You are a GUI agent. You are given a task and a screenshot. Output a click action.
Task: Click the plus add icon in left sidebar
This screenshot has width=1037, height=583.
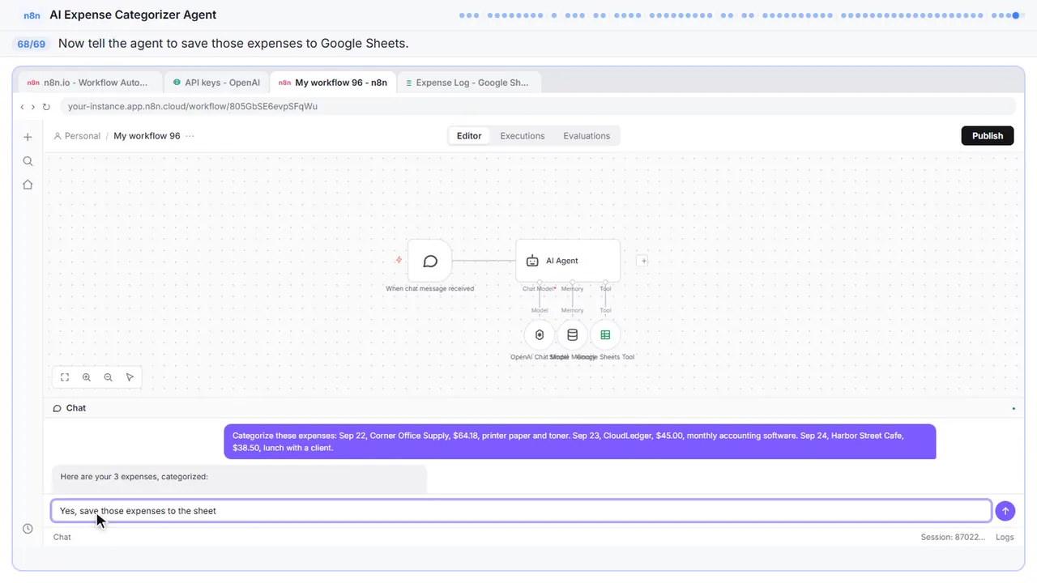[28, 137]
